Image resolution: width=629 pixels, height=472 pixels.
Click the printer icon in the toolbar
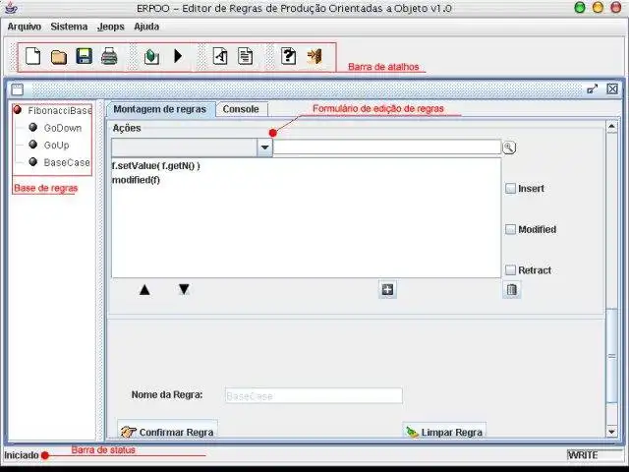tap(109, 56)
